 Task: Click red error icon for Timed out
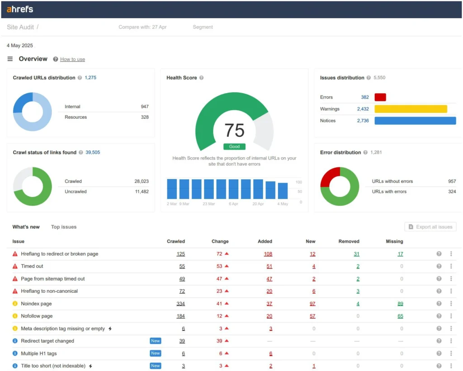coord(15,266)
